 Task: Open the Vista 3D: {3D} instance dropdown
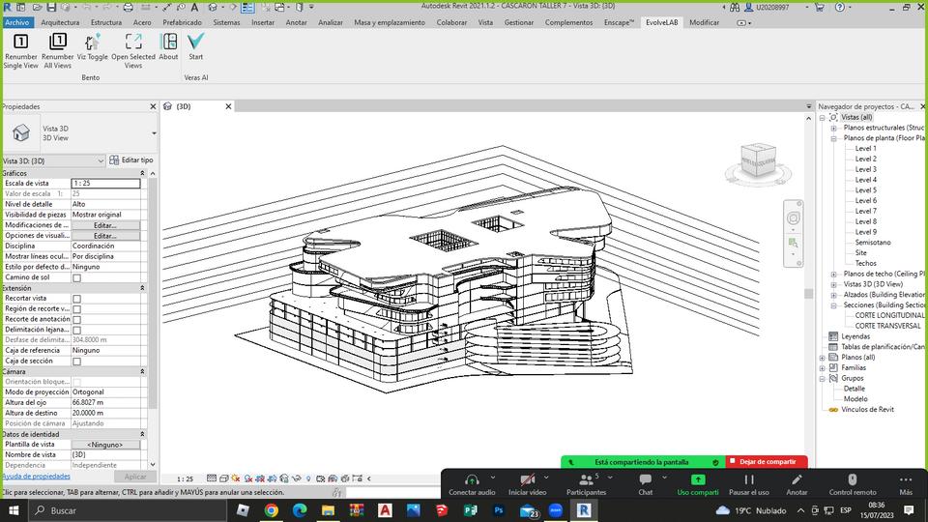point(100,161)
